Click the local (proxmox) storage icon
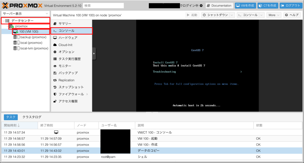 pyautogui.click(x=16, y=43)
